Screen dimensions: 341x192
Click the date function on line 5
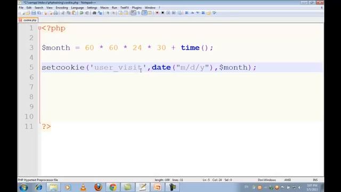pos(161,68)
